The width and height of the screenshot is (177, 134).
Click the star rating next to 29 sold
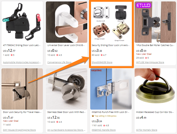147,58
